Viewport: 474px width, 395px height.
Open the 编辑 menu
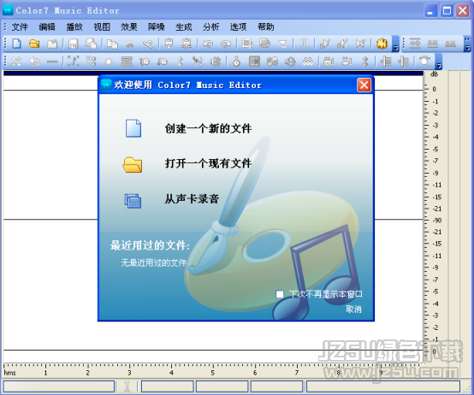[x=47, y=27]
